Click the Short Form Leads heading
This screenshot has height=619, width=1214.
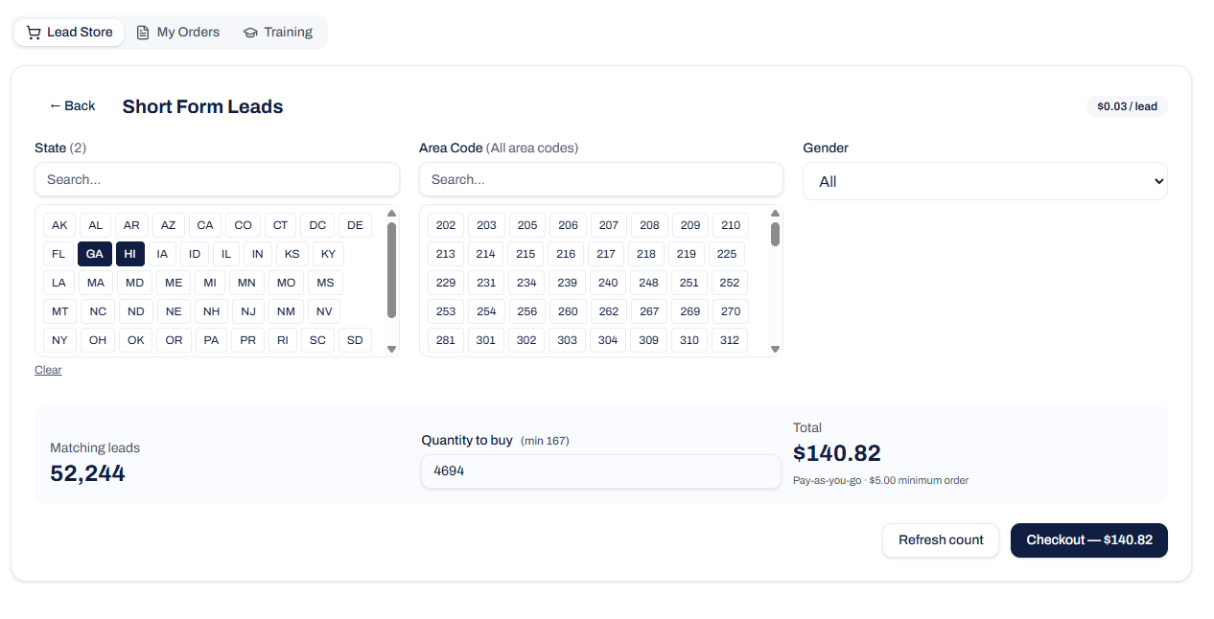tap(202, 106)
